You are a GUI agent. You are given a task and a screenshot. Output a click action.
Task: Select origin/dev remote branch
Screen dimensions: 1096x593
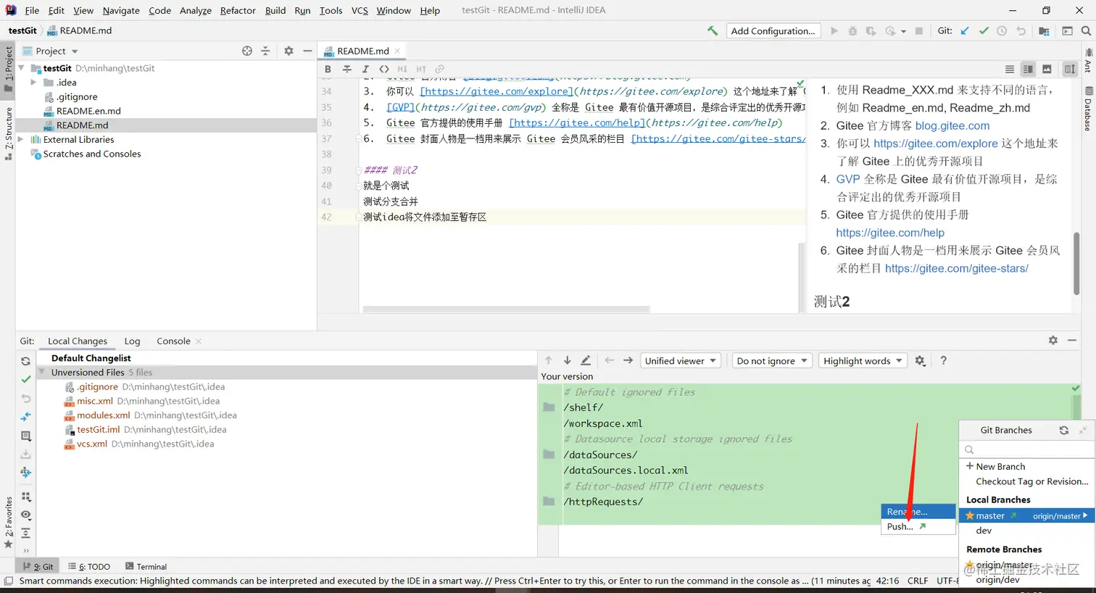(x=997, y=579)
